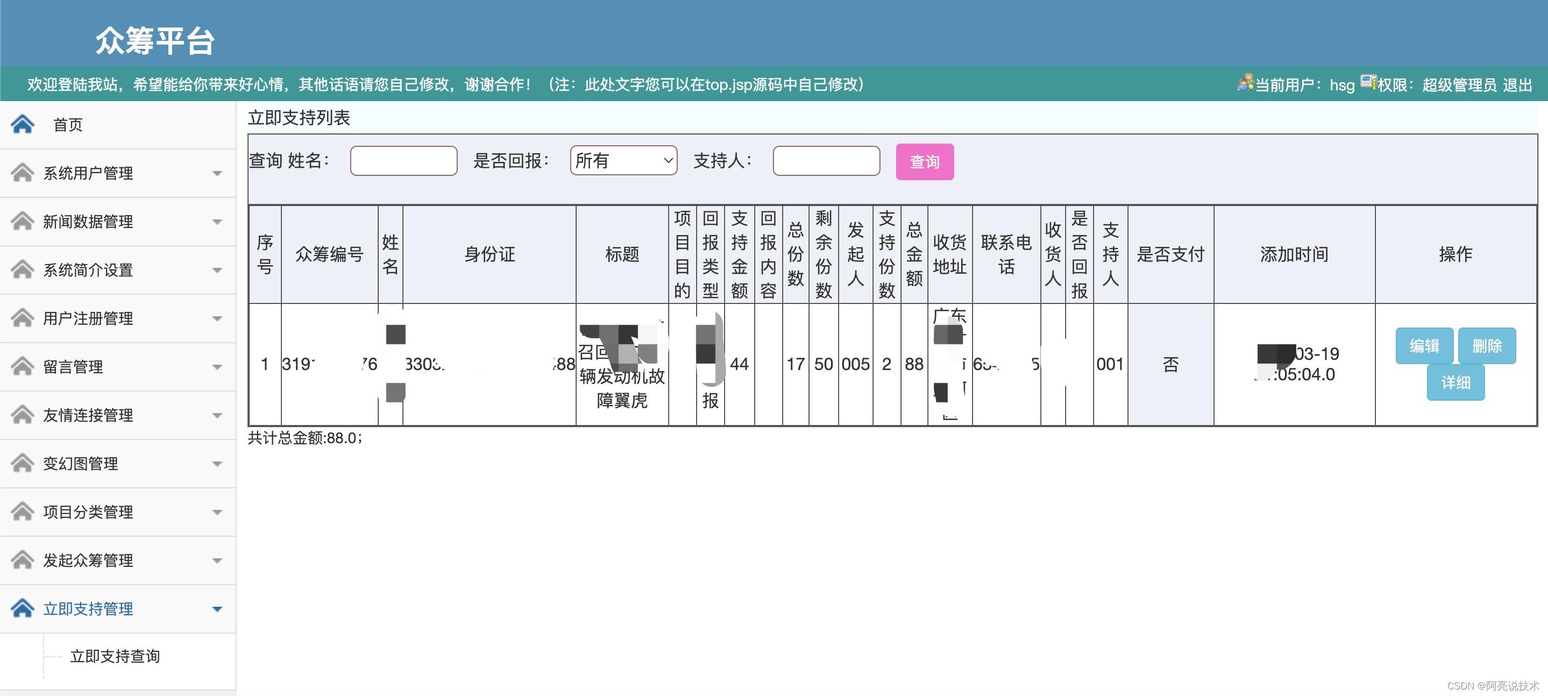Click the 退出 logout link

click(1517, 85)
